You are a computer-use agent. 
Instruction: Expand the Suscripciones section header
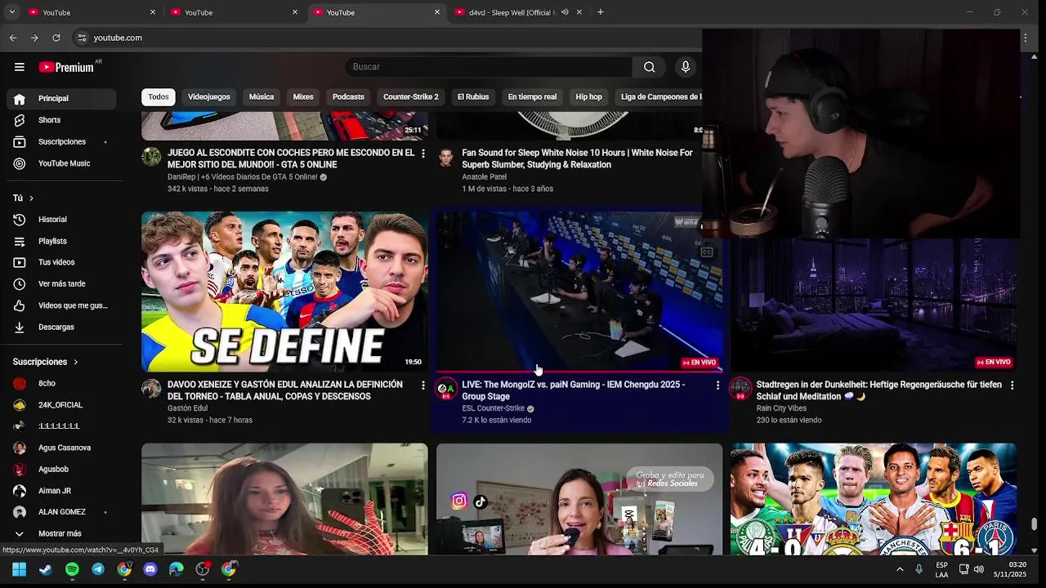point(46,362)
